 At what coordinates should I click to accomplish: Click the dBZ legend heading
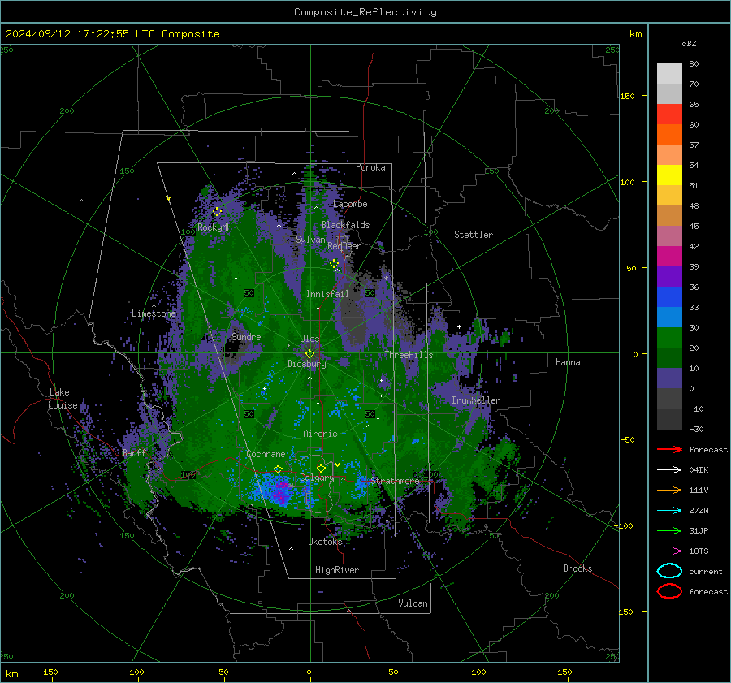(689, 43)
